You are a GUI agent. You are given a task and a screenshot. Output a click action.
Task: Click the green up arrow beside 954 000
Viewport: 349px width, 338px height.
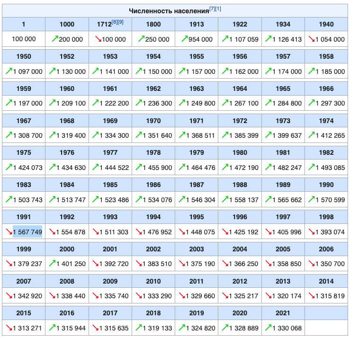point(184,39)
